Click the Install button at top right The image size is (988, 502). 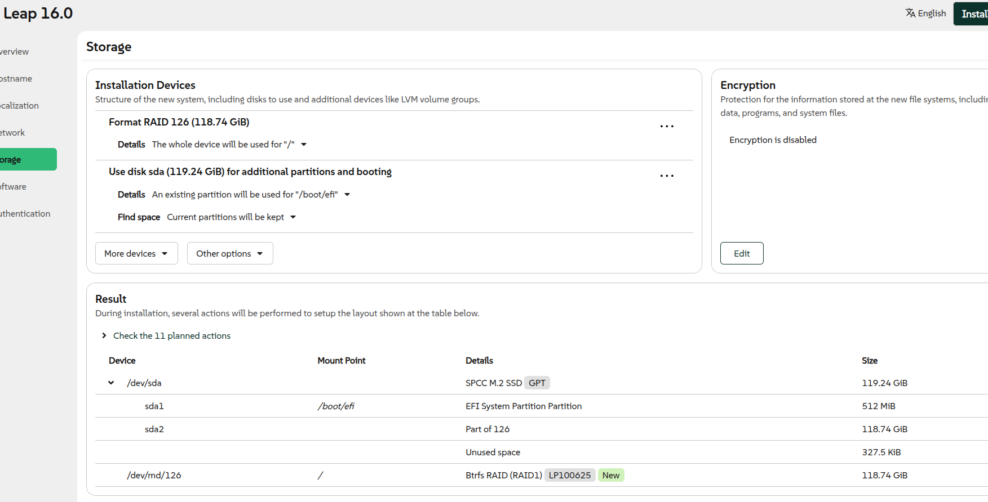973,14
